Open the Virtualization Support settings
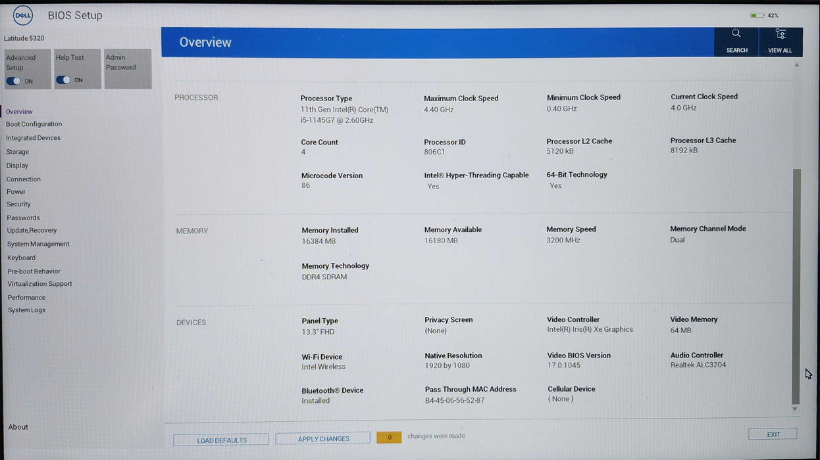The image size is (820, 460). (39, 283)
